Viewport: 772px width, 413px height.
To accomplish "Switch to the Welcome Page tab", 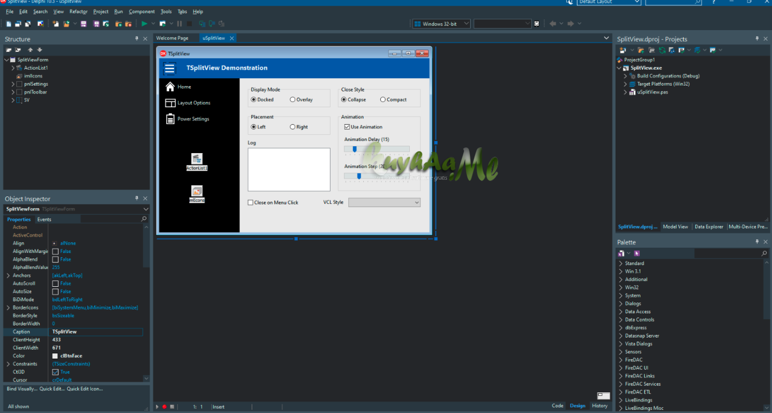I will (x=172, y=38).
